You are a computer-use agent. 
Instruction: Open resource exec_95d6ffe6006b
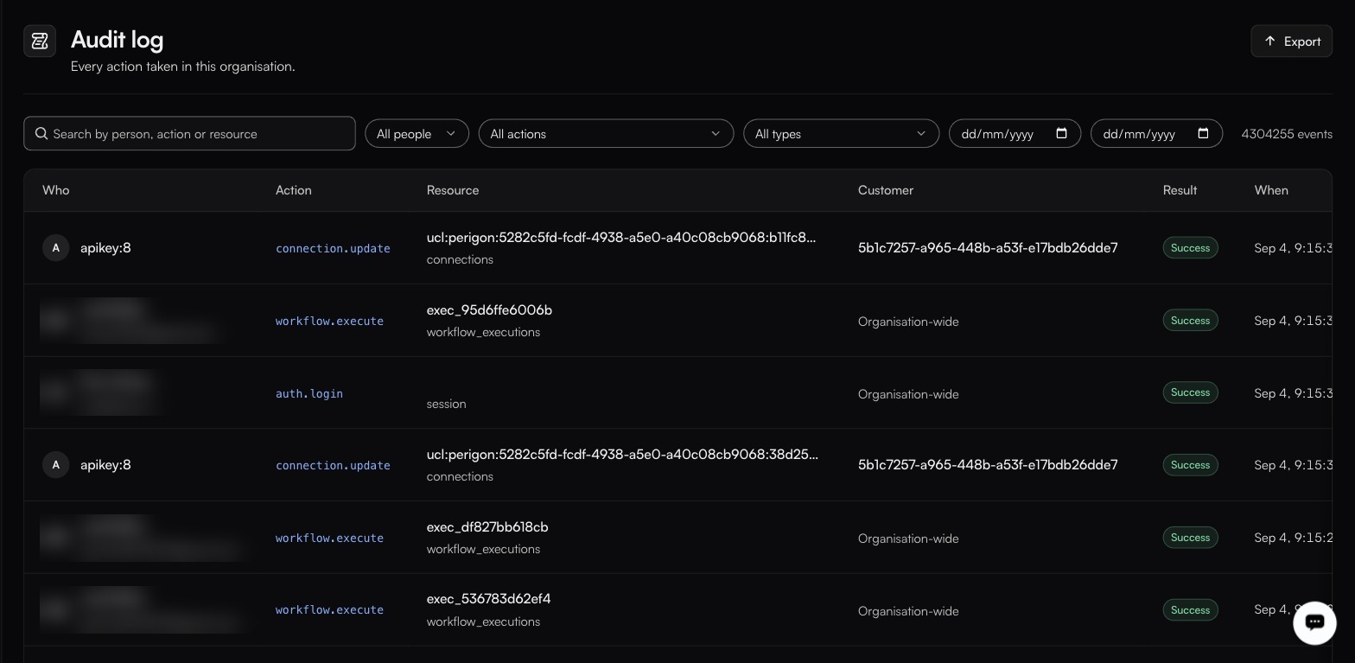point(489,309)
